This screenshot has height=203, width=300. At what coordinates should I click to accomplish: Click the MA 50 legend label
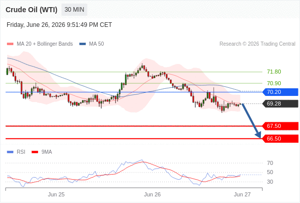[x=97, y=44]
